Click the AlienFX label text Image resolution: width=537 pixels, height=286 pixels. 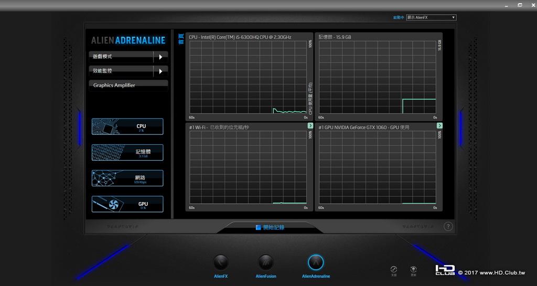tap(221, 276)
